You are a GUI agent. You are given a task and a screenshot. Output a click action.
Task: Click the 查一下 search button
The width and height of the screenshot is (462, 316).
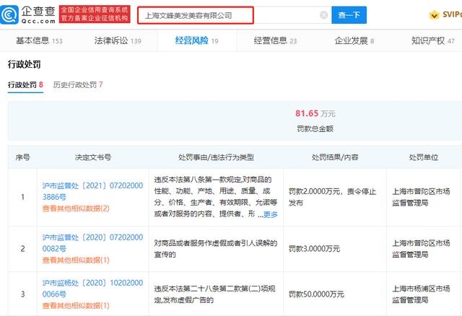(x=349, y=15)
